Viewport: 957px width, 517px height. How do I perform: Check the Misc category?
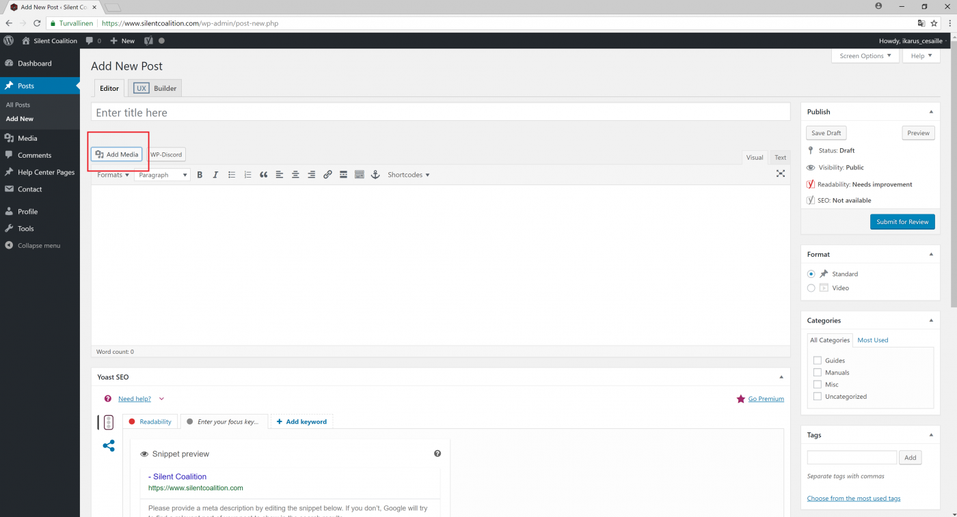coord(817,385)
